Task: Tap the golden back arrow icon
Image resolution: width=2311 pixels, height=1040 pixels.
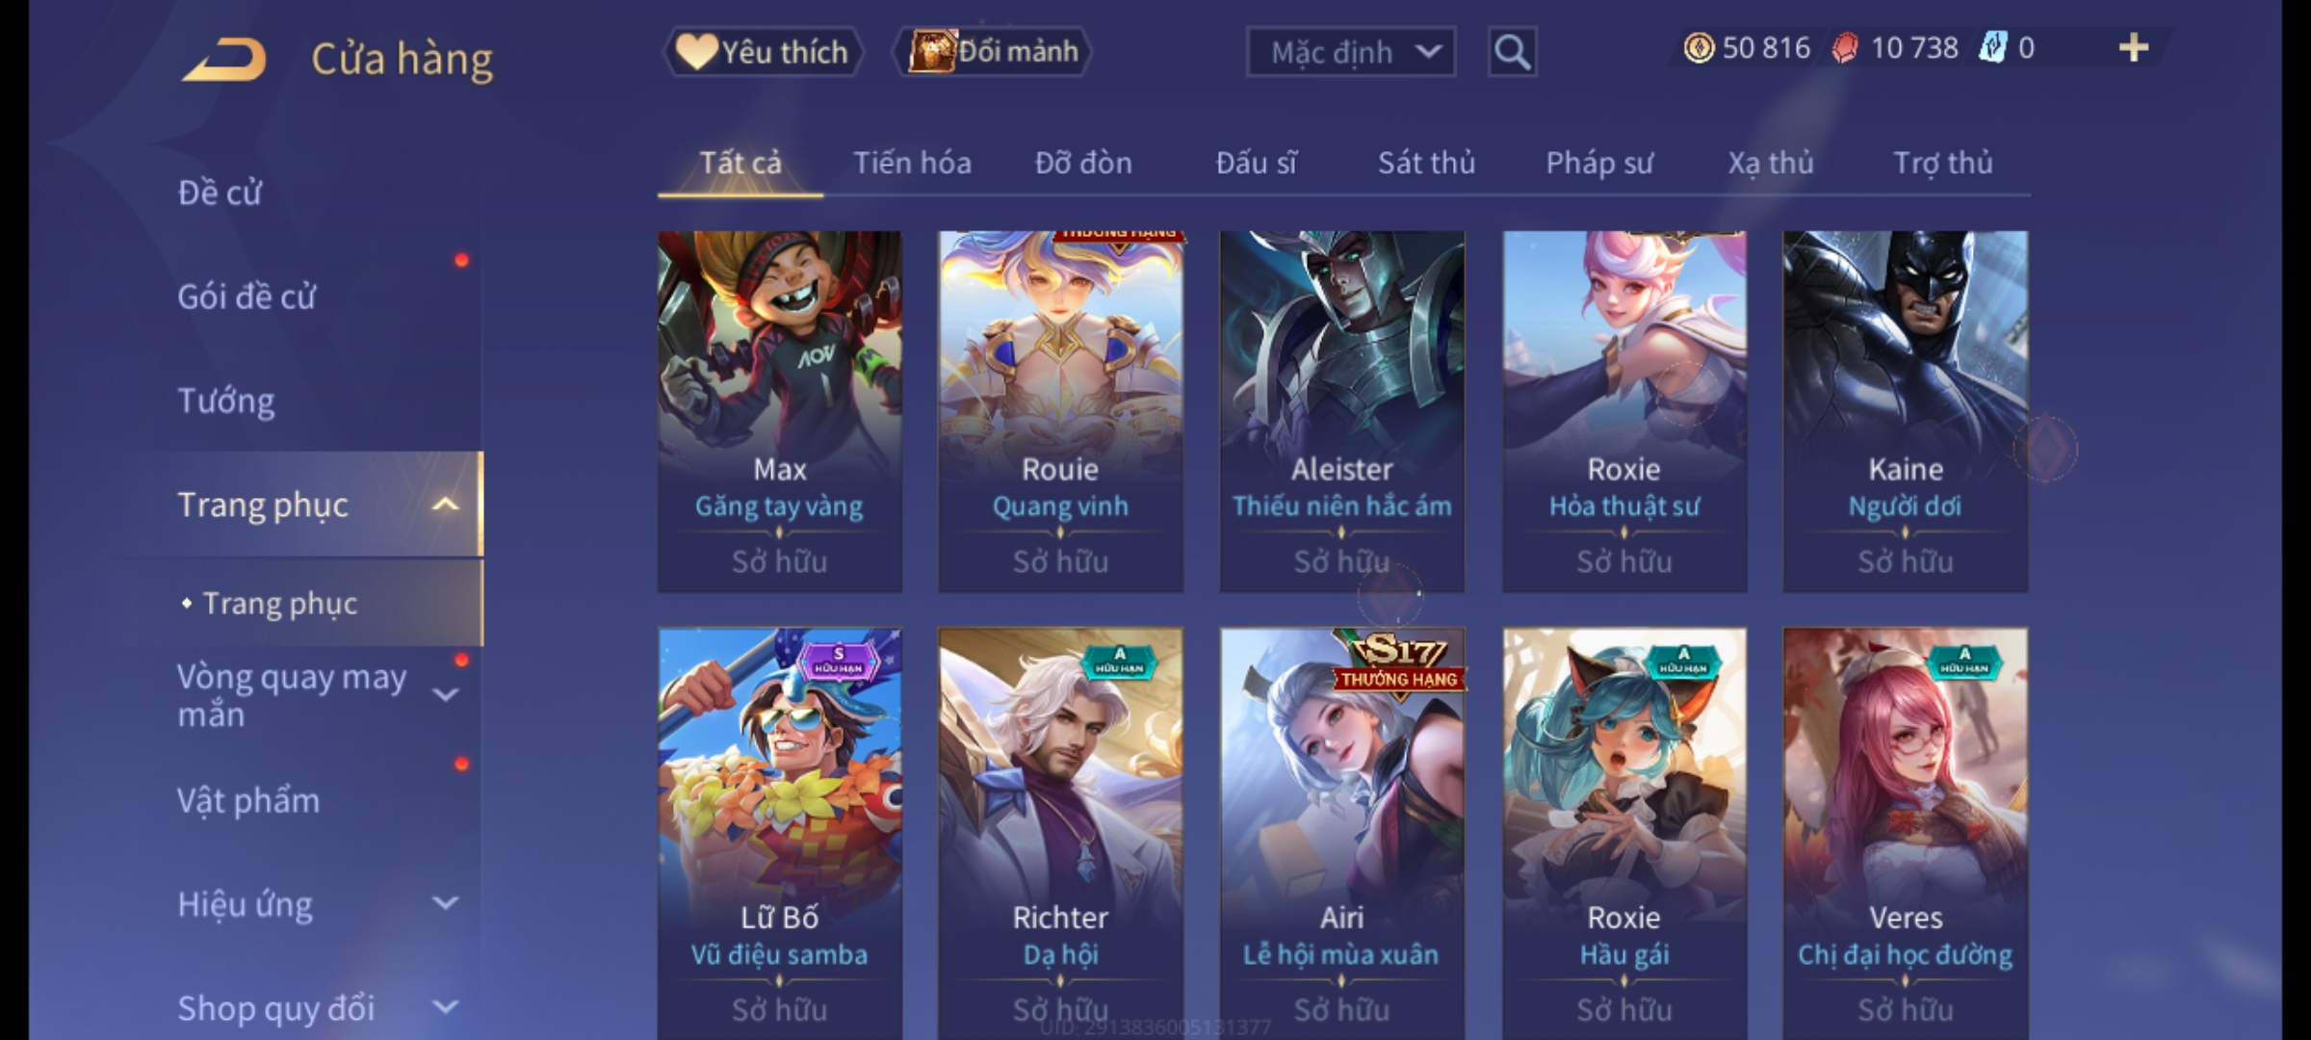Action: click(224, 59)
